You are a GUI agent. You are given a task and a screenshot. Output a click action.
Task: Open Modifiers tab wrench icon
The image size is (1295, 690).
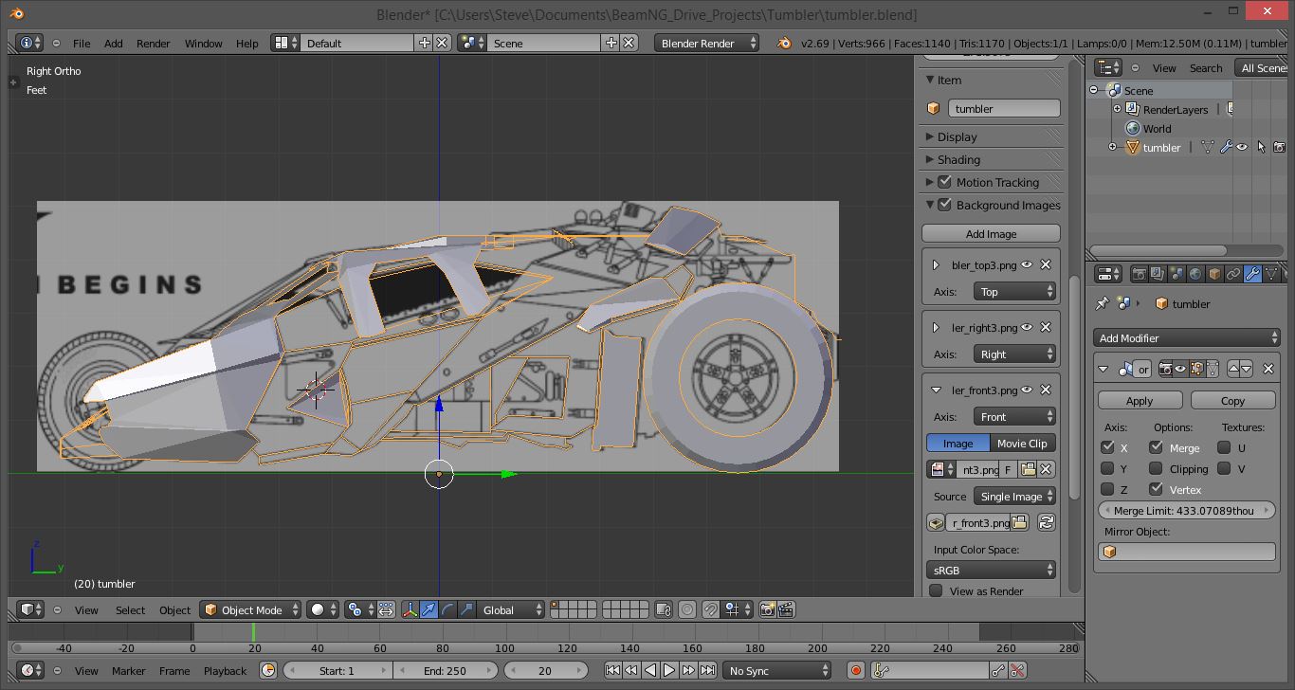pos(1252,274)
